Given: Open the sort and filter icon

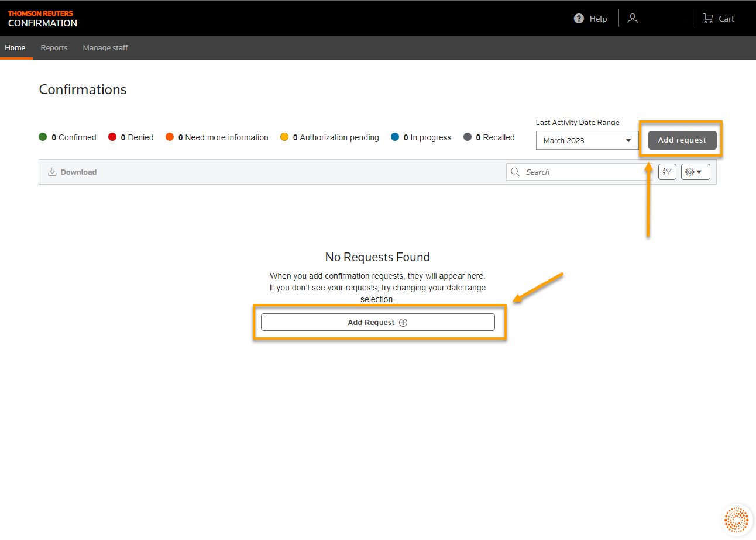Looking at the screenshot, I should [x=667, y=171].
